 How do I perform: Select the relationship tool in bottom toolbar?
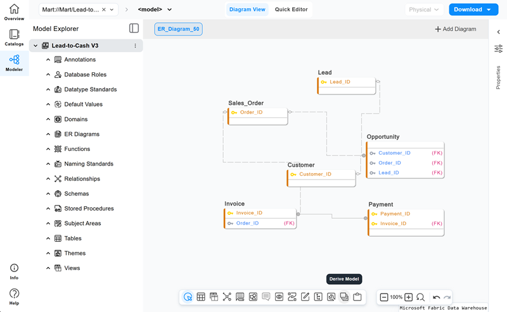pos(227,297)
